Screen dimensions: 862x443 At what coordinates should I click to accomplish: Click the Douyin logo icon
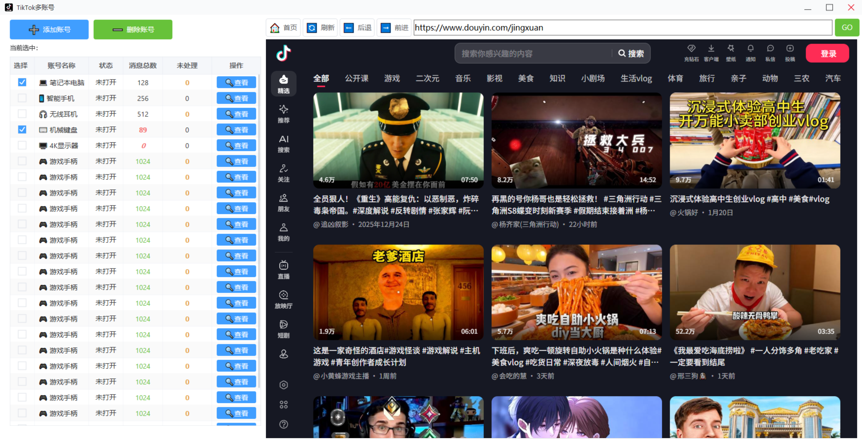(283, 53)
